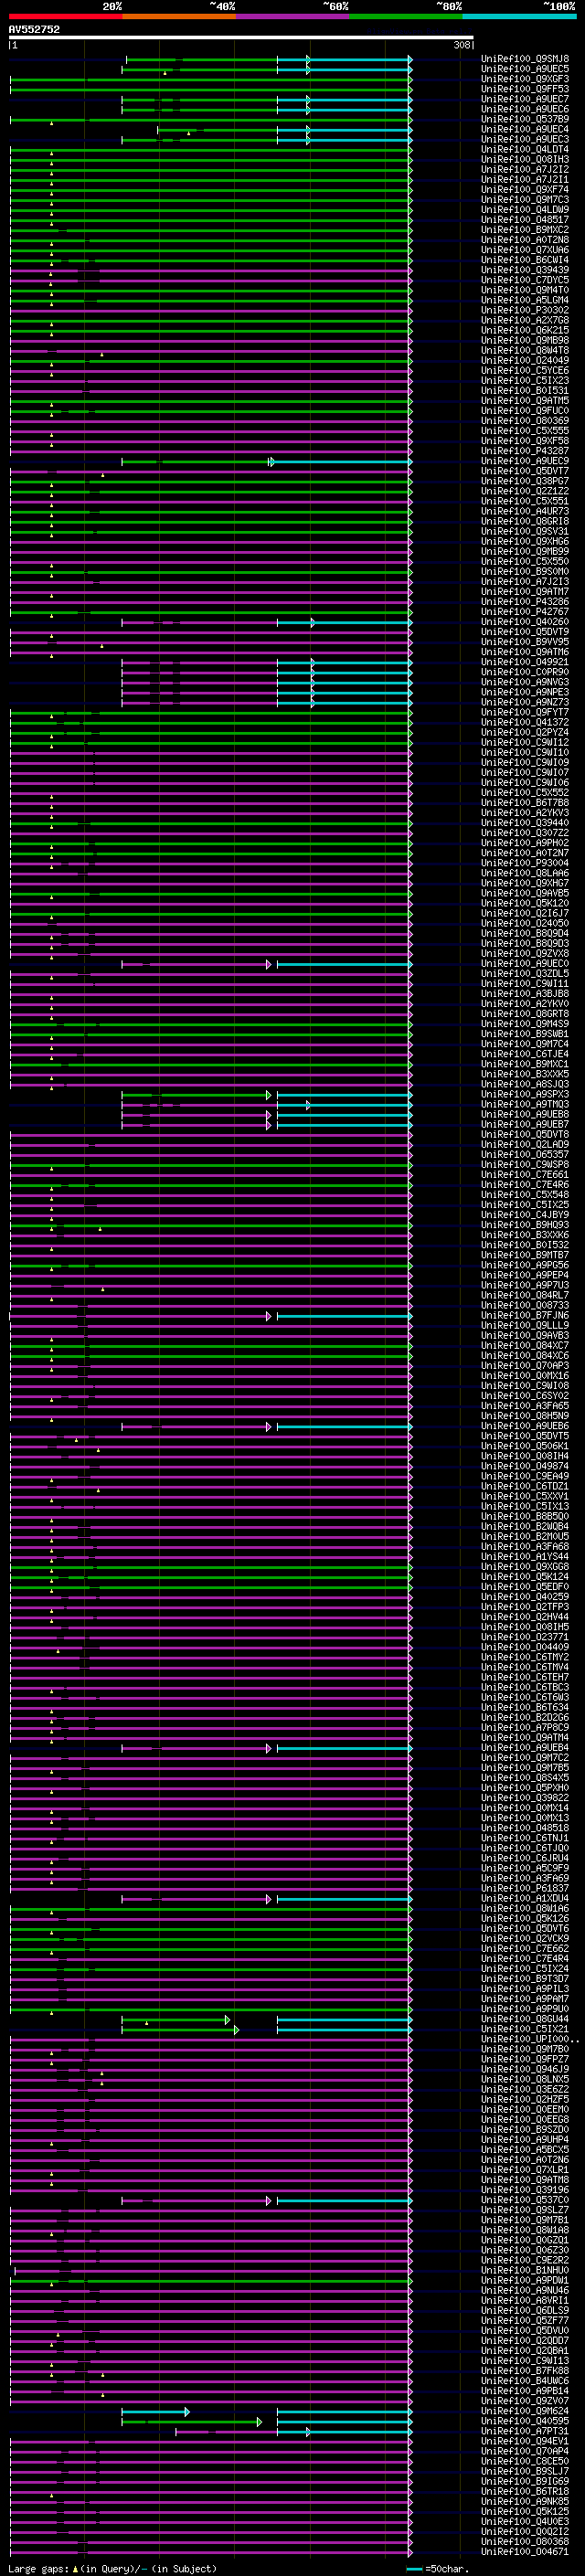The image size is (585, 2576).
Task: Select the UniRef100_A7PT31 label
Action: [525, 2431]
